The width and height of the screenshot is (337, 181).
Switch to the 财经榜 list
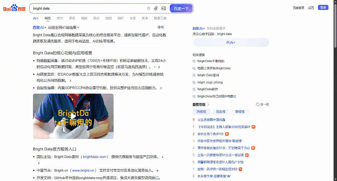(x=240, y=111)
